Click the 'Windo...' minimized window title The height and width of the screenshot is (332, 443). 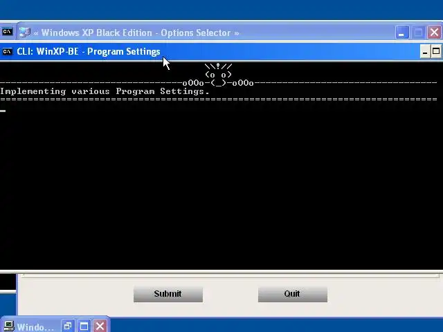(x=35, y=327)
